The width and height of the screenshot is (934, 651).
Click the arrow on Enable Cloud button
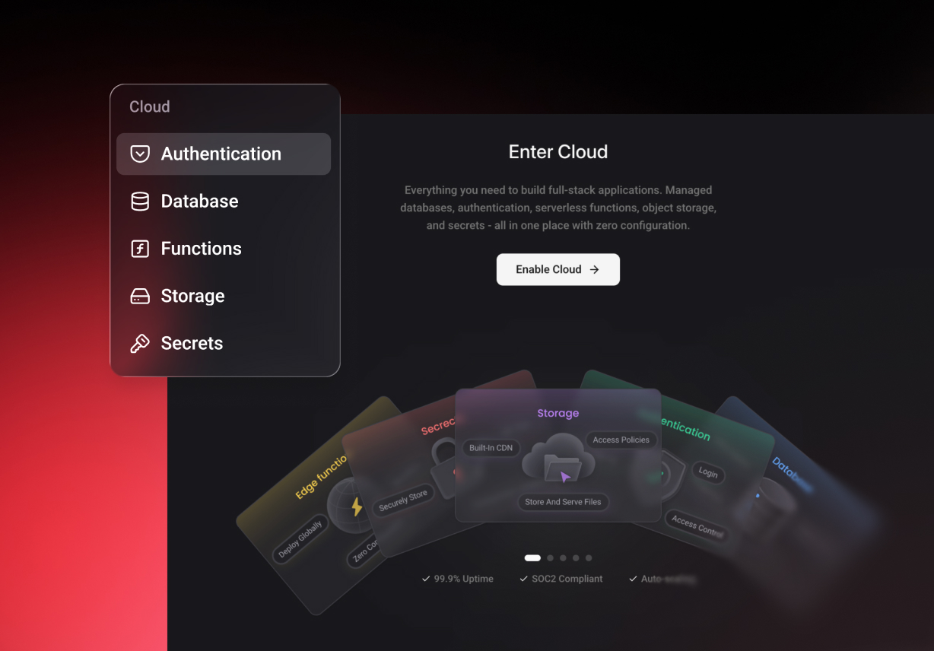(x=595, y=269)
